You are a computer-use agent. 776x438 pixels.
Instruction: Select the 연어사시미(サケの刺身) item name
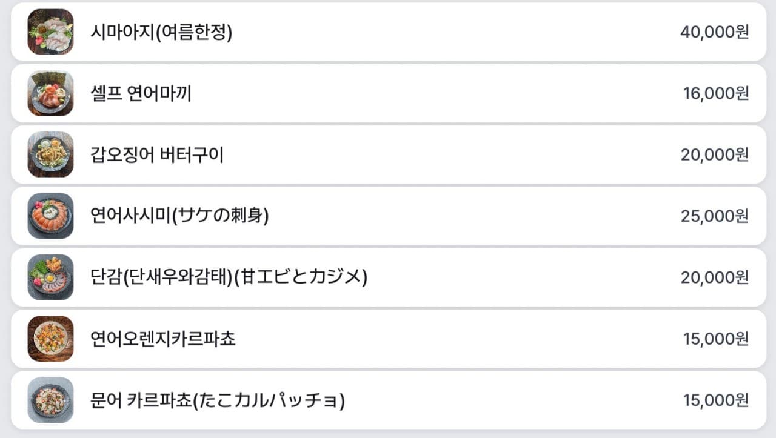(179, 216)
